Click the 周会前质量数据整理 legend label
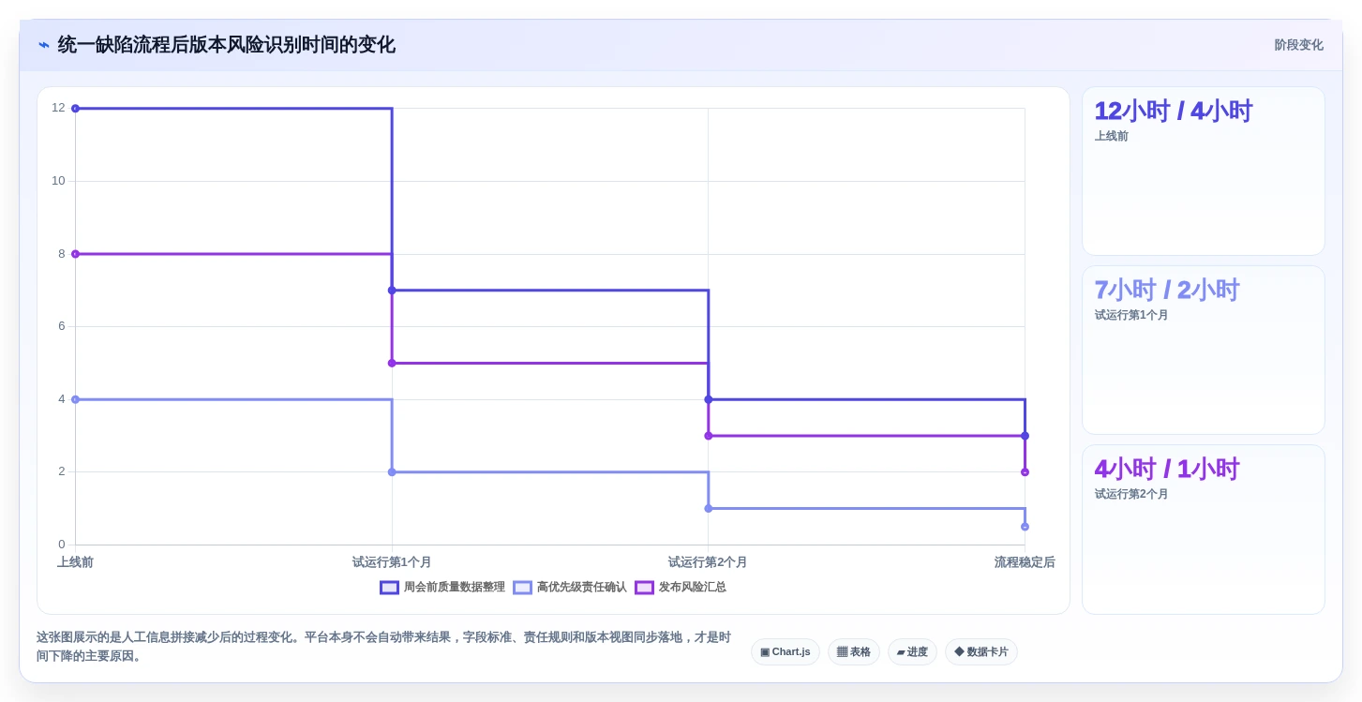1362x702 pixels. (454, 588)
